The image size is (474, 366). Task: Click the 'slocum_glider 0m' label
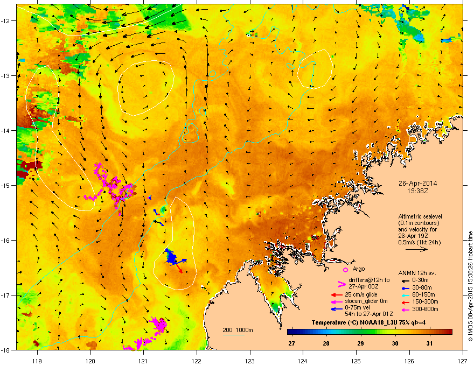pyautogui.click(x=366, y=301)
